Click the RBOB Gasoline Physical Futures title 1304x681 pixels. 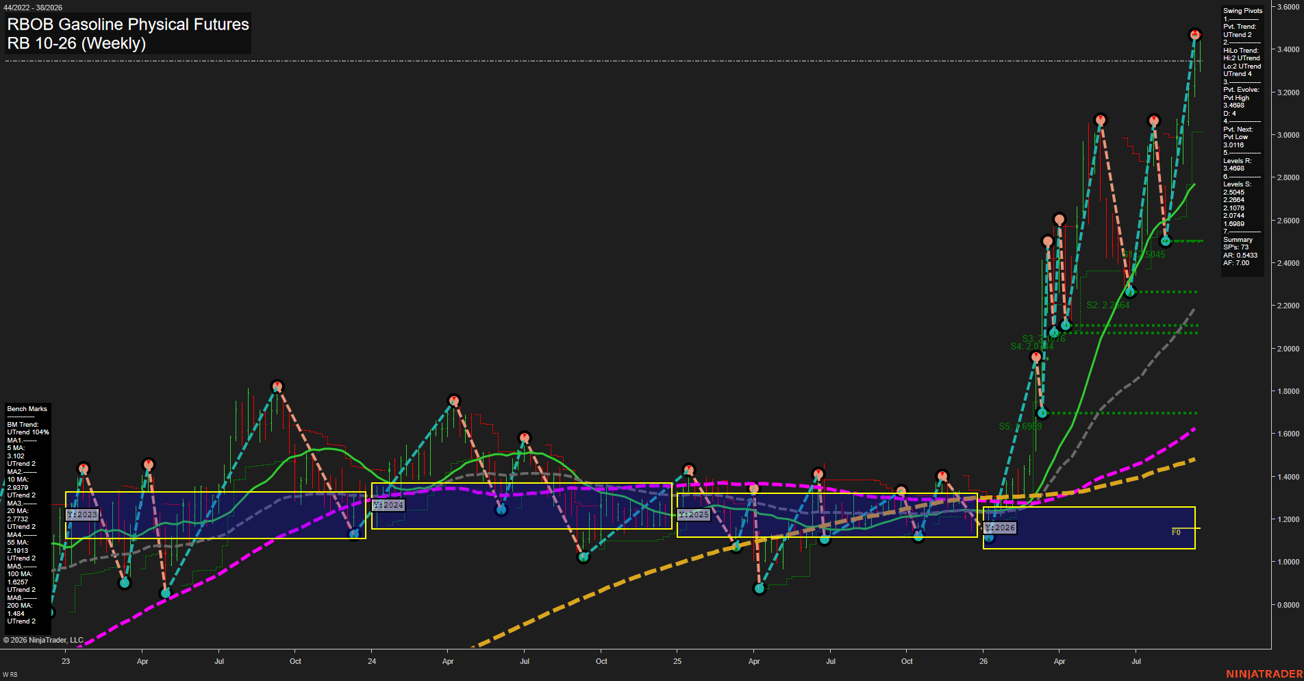(128, 24)
